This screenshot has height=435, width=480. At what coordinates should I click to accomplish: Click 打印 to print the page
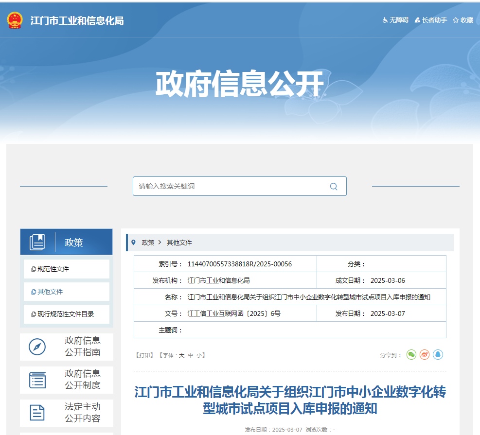tap(144, 355)
